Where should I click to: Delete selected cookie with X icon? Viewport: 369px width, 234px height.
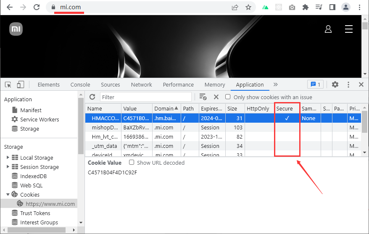point(216,97)
